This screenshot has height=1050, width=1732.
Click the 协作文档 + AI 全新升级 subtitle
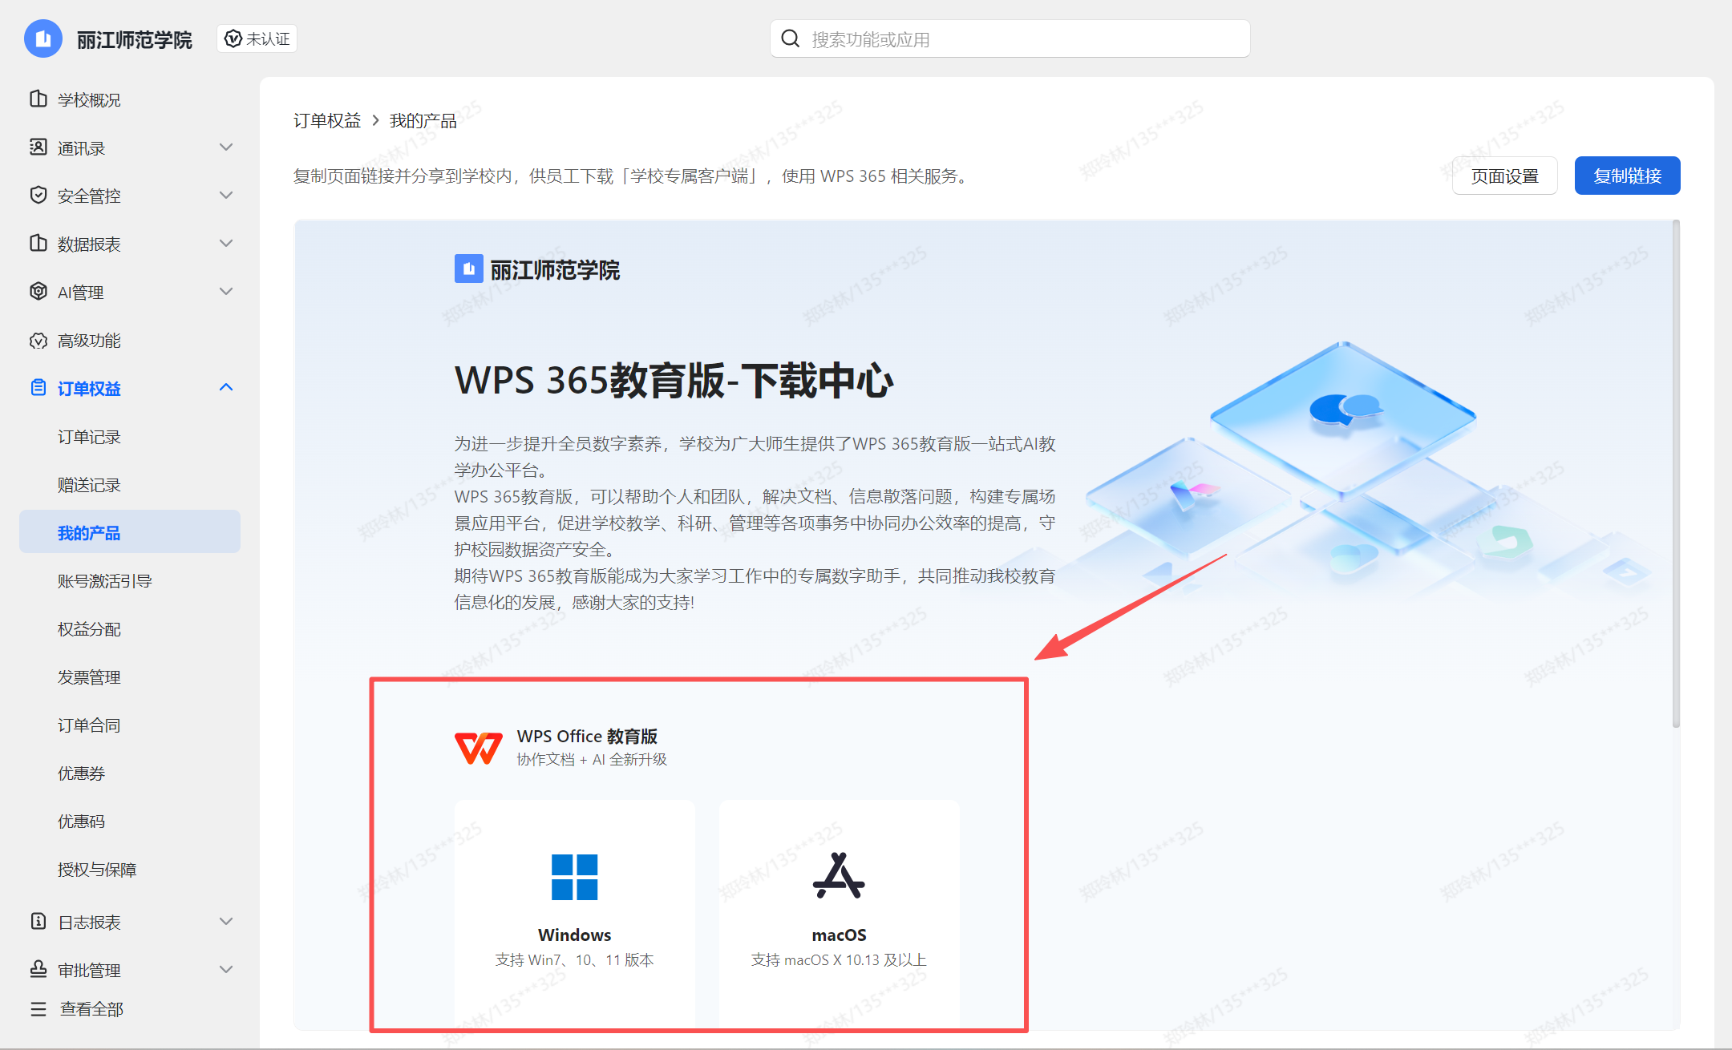pos(592,759)
